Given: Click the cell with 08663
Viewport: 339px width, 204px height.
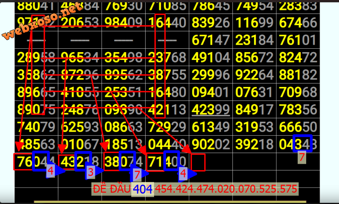Looking at the screenshot, I should point(124,127).
